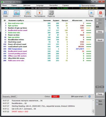Select the Power-off retract count row
Viewport: 106px width, 117px height.
point(48,44)
